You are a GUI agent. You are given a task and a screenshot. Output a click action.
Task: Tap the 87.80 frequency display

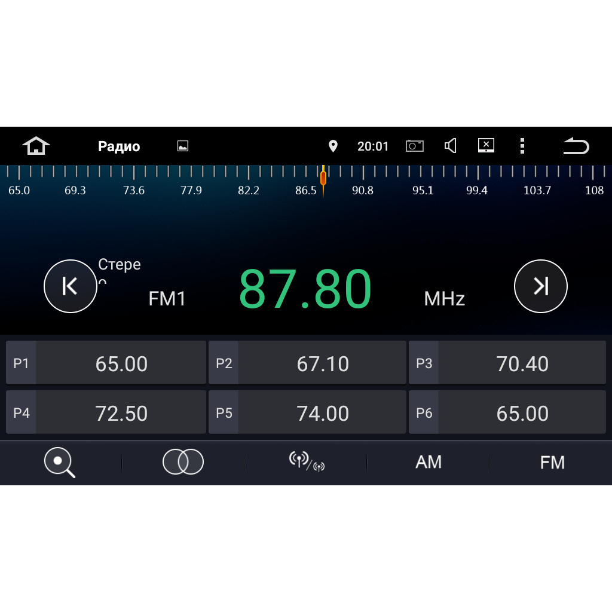coord(305,289)
